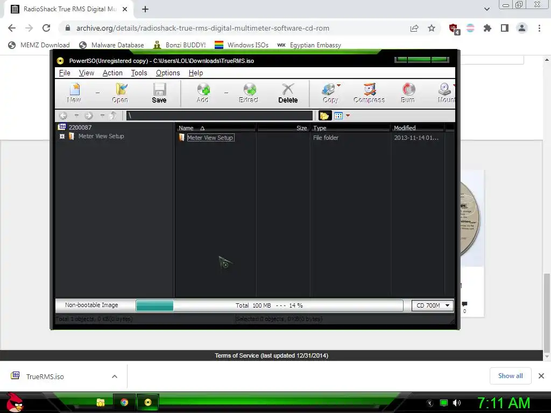The width and height of the screenshot is (551, 413).
Task: Open the view mode dropdown arrow
Action: 348,116
